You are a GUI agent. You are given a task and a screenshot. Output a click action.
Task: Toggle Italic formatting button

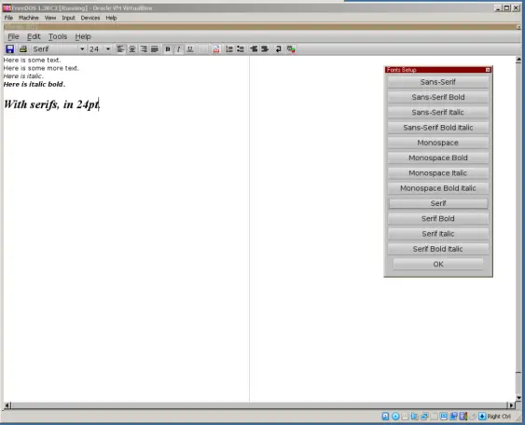click(x=179, y=49)
